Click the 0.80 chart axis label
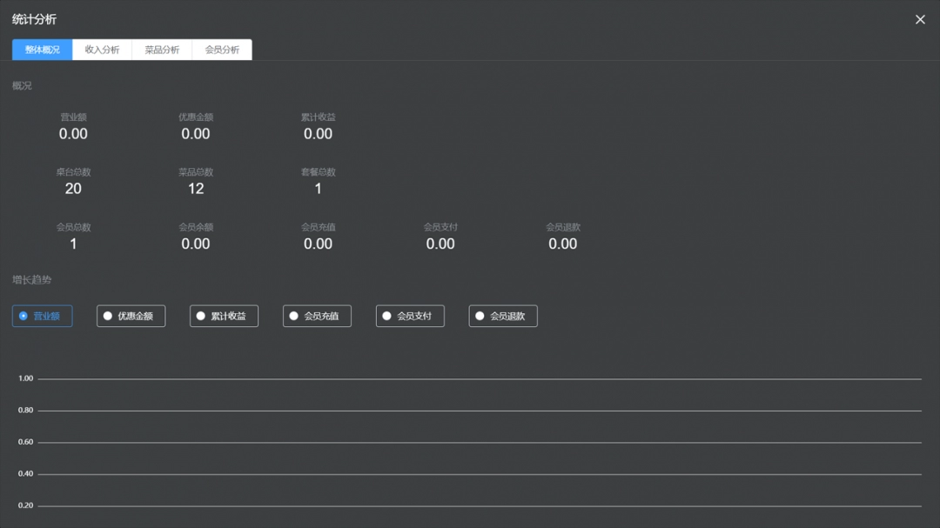940x528 pixels. point(26,410)
